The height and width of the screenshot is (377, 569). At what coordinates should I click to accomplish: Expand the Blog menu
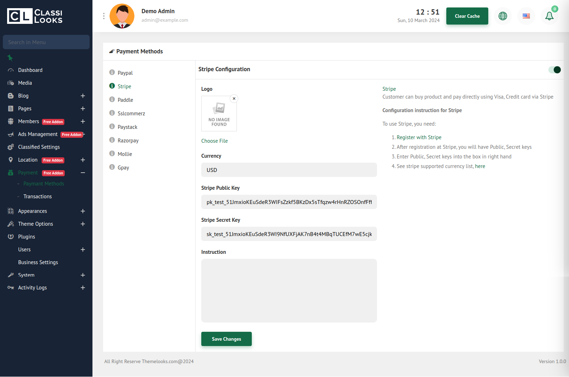click(x=83, y=96)
